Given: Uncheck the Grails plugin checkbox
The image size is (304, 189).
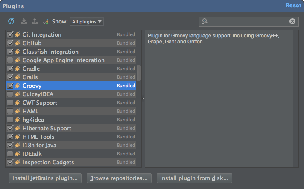Looking at the screenshot, I should (x=10, y=77).
